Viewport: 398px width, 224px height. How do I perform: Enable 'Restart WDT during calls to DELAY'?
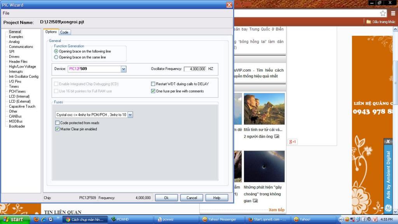180,84
